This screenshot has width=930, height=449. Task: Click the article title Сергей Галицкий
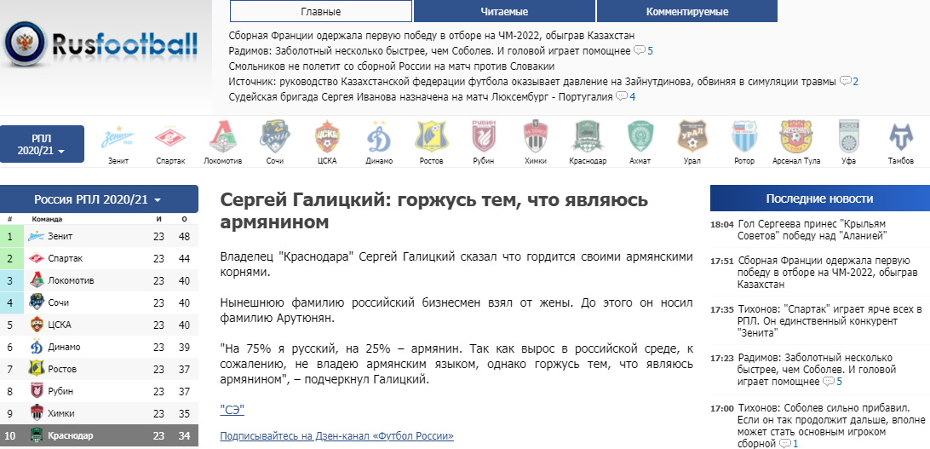point(434,211)
